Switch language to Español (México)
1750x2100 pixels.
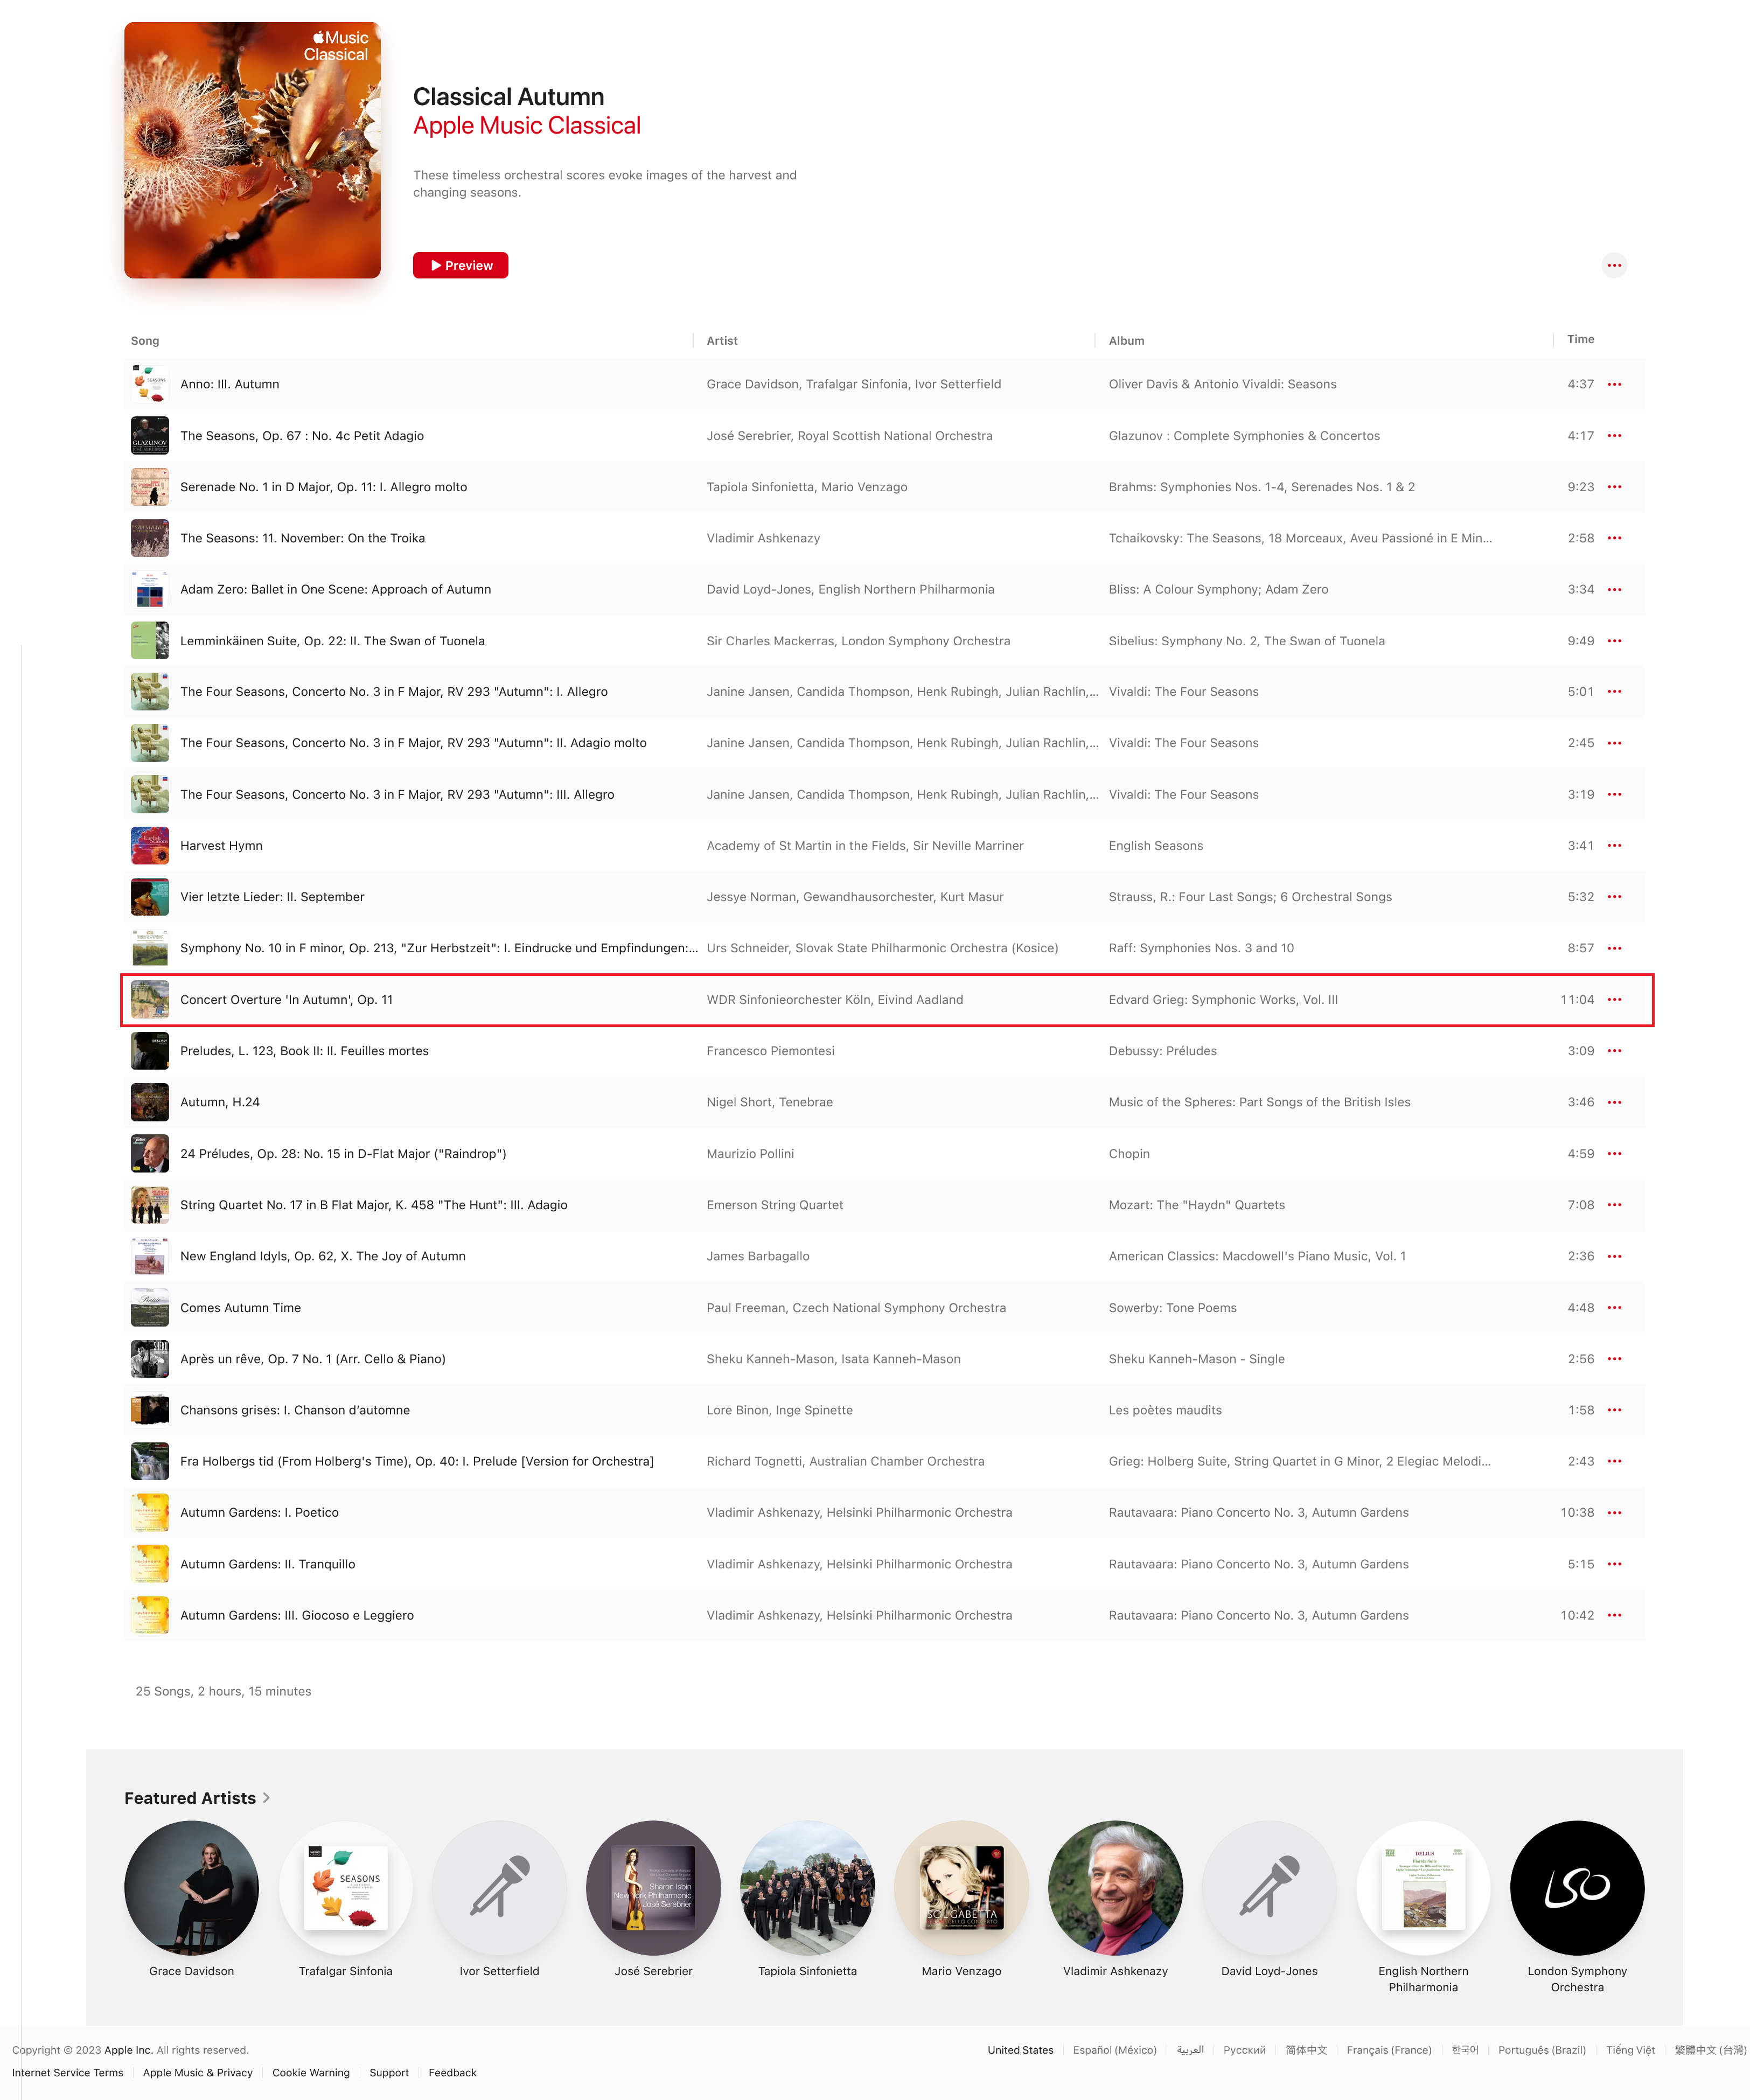(x=1114, y=2050)
